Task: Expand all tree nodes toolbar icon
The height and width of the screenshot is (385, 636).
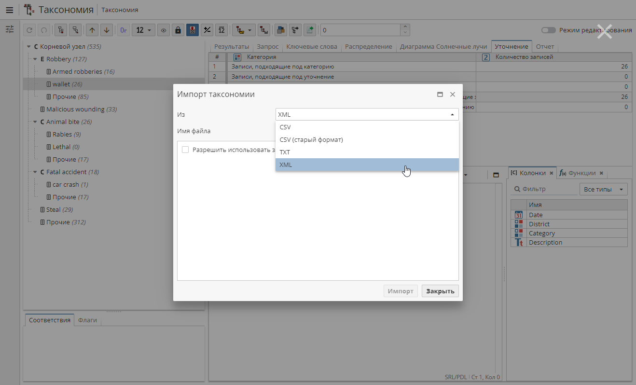Action: (x=61, y=30)
